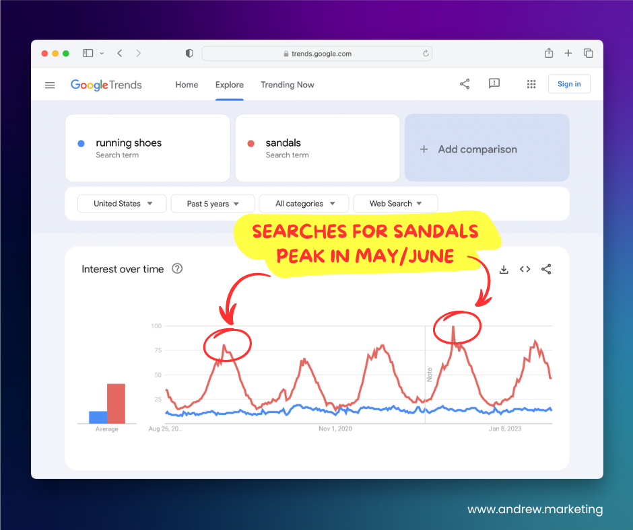Toggle the red sandals legend marker

point(253,143)
